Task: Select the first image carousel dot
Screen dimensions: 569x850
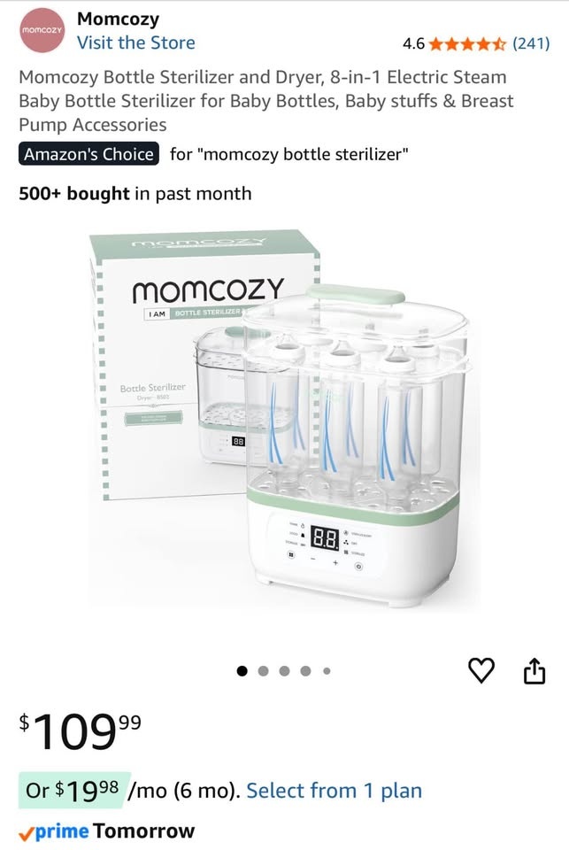Action: 242,671
